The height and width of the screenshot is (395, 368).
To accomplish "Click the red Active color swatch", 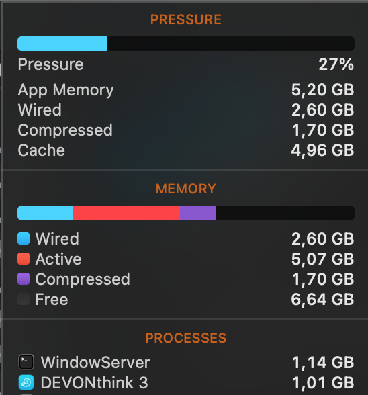I will click(24, 259).
